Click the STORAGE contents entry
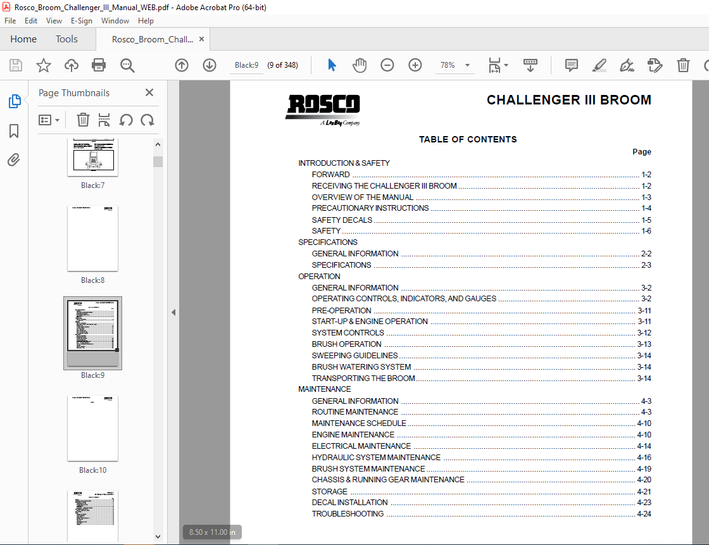 point(482,492)
